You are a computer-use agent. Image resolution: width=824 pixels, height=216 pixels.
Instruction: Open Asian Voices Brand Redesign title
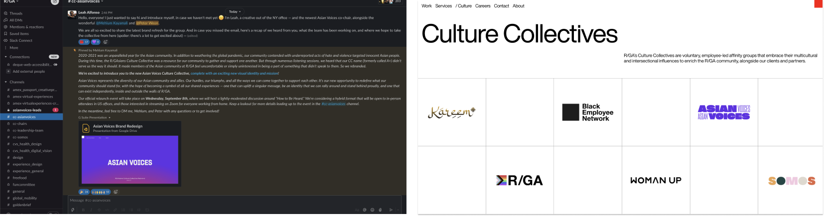[x=118, y=126]
